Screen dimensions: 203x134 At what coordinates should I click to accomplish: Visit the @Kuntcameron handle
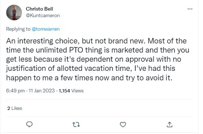[43, 15]
